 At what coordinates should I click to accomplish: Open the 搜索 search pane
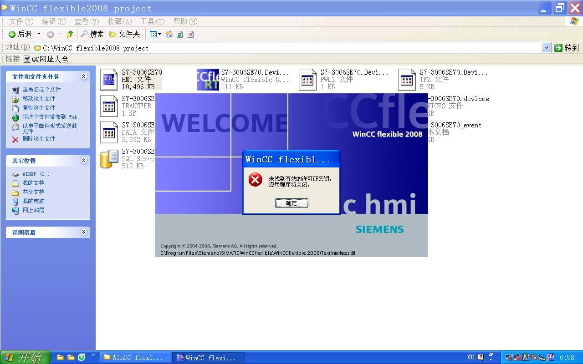(92, 34)
